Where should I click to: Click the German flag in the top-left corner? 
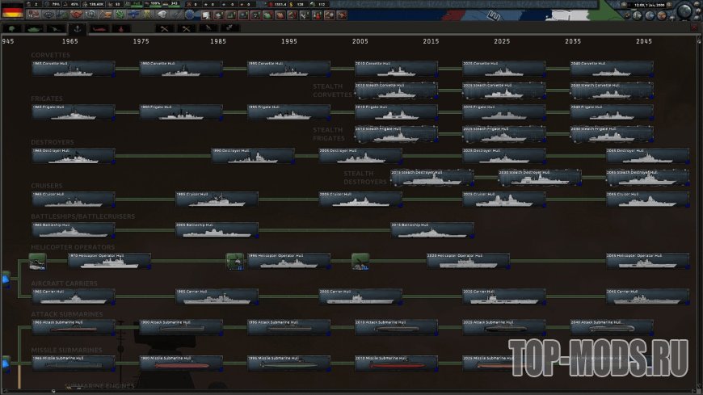click(x=11, y=11)
